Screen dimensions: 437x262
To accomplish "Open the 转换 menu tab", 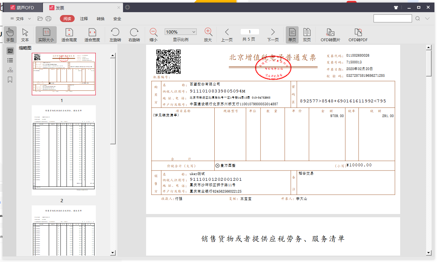I will (x=101, y=19).
